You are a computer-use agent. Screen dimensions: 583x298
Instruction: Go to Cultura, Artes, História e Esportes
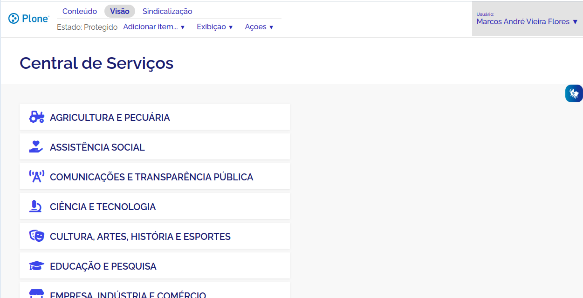click(140, 237)
